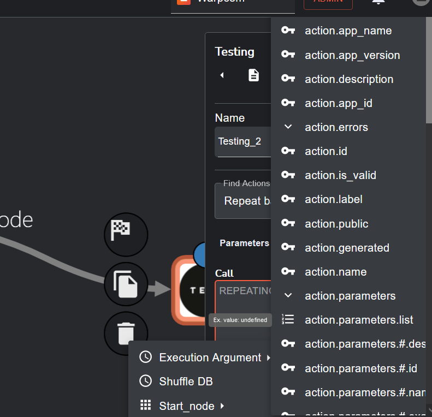Viewport: 432px width, 417px height.
Task: Open the document icon in Testing panel
Action: [x=253, y=75]
